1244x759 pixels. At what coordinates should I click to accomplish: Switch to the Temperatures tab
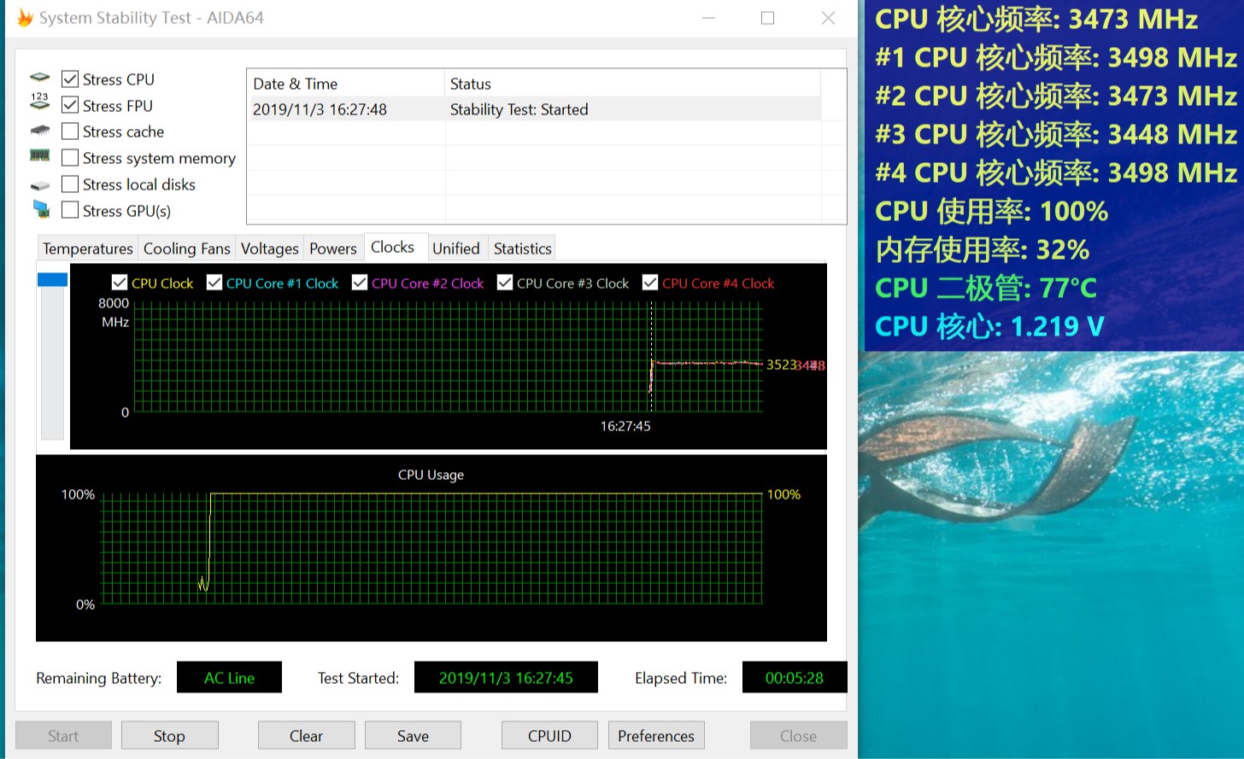click(x=88, y=248)
